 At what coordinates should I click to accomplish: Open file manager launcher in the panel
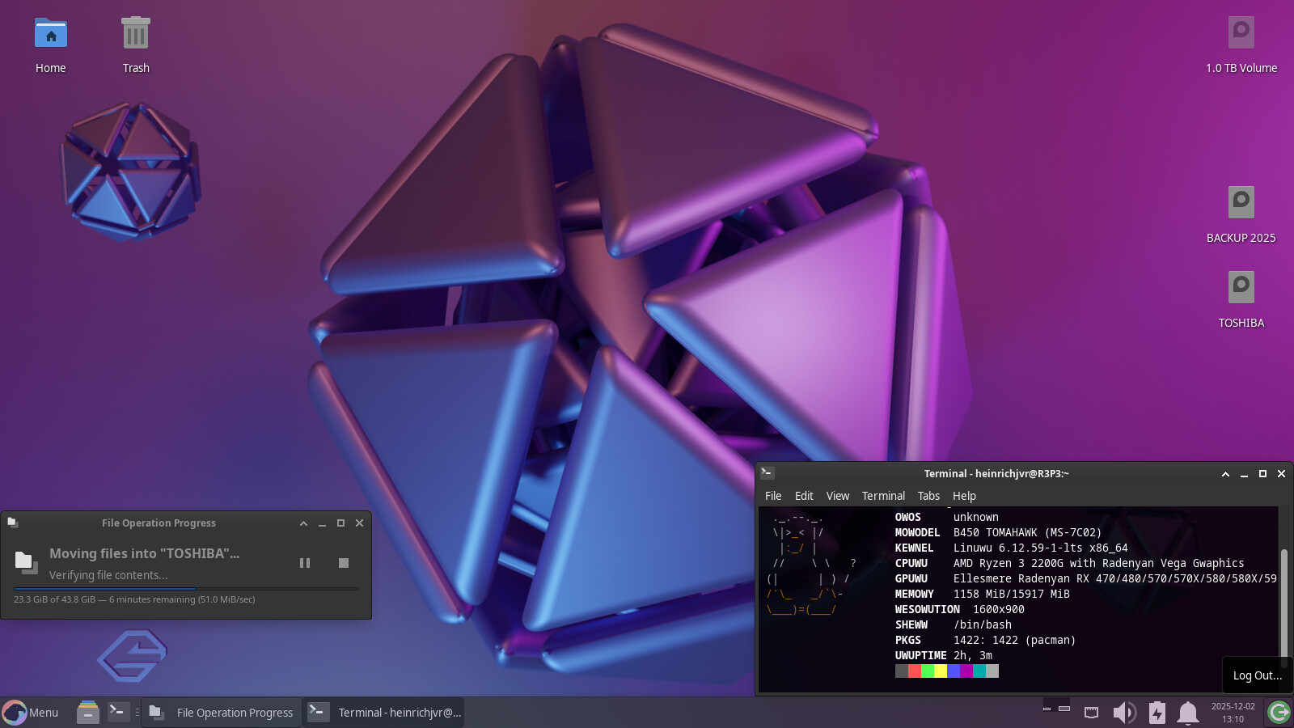point(87,712)
